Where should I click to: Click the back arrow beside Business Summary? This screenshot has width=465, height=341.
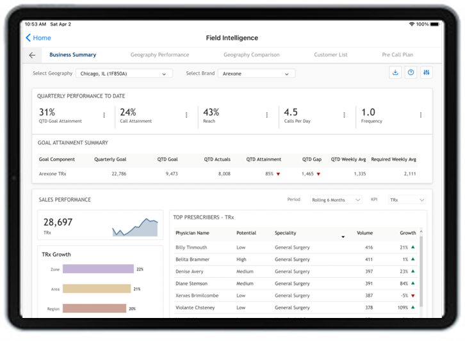(x=32, y=55)
